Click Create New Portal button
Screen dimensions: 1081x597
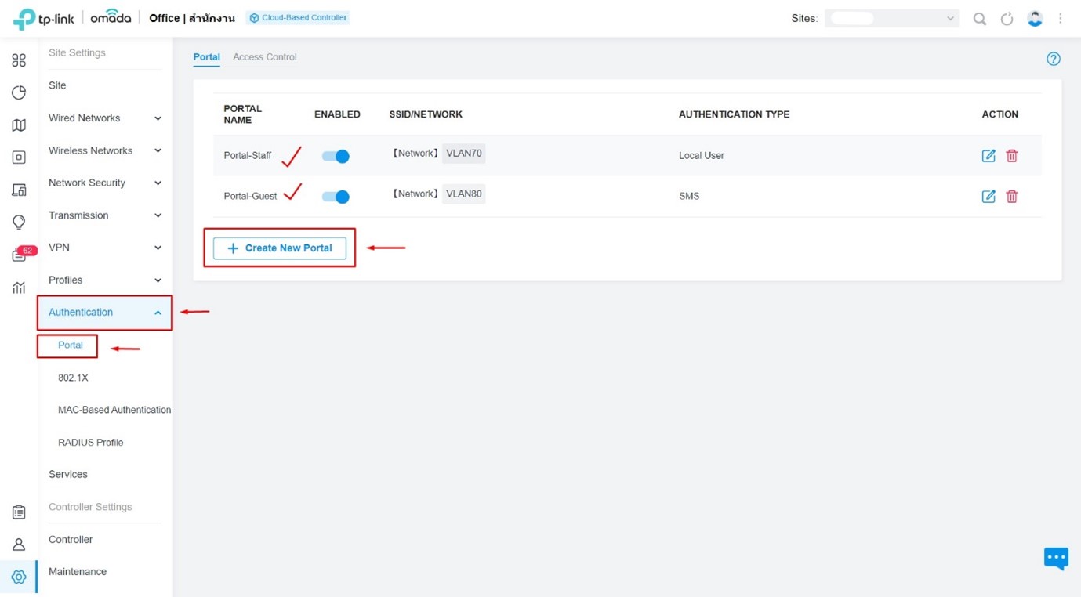point(280,248)
